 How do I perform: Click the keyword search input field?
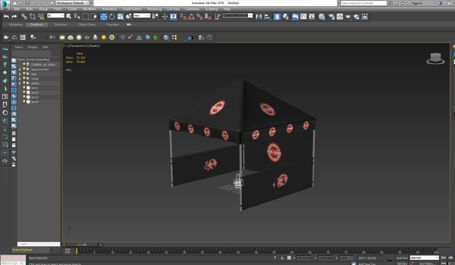click(363, 3)
